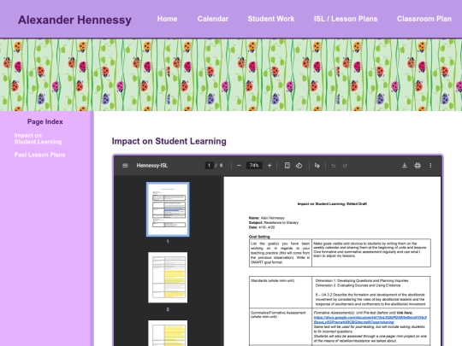The height and width of the screenshot is (346, 462).
Task: Zoom out with the minus icon
Action: tap(239, 166)
